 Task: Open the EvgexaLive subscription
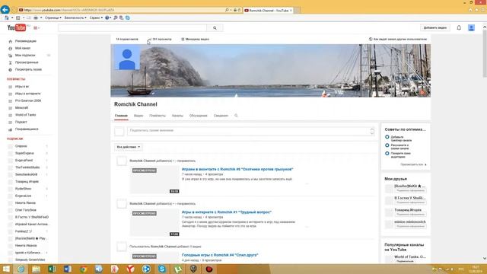click(23, 196)
